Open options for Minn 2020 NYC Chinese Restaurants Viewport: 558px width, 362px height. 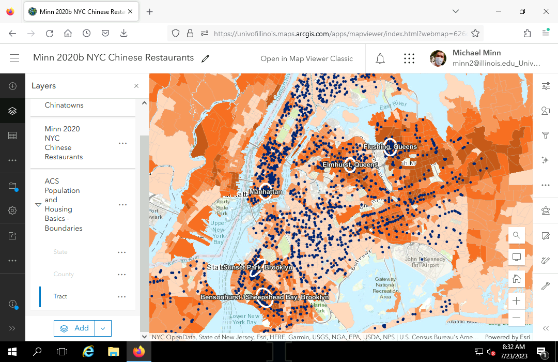coord(122,143)
